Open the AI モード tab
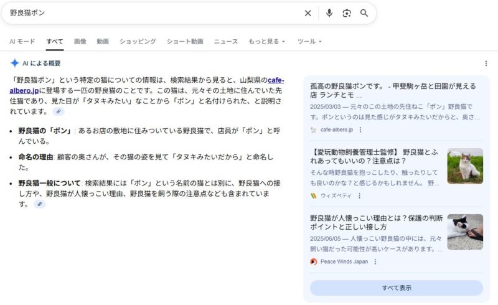498x305 pixels. tap(22, 42)
